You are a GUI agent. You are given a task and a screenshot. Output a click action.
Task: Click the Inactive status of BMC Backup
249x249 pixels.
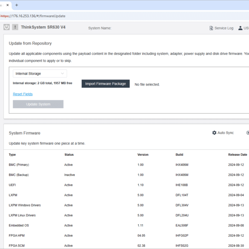[x=69, y=175]
